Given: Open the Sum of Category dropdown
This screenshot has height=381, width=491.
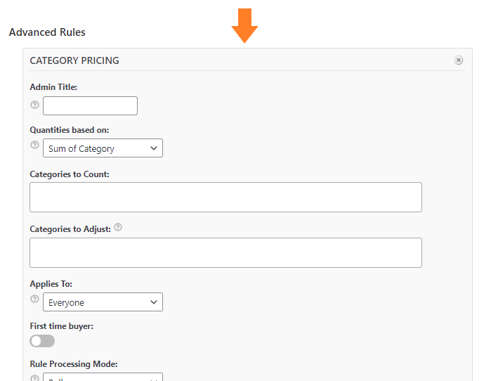Looking at the screenshot, I should (103, 148).
